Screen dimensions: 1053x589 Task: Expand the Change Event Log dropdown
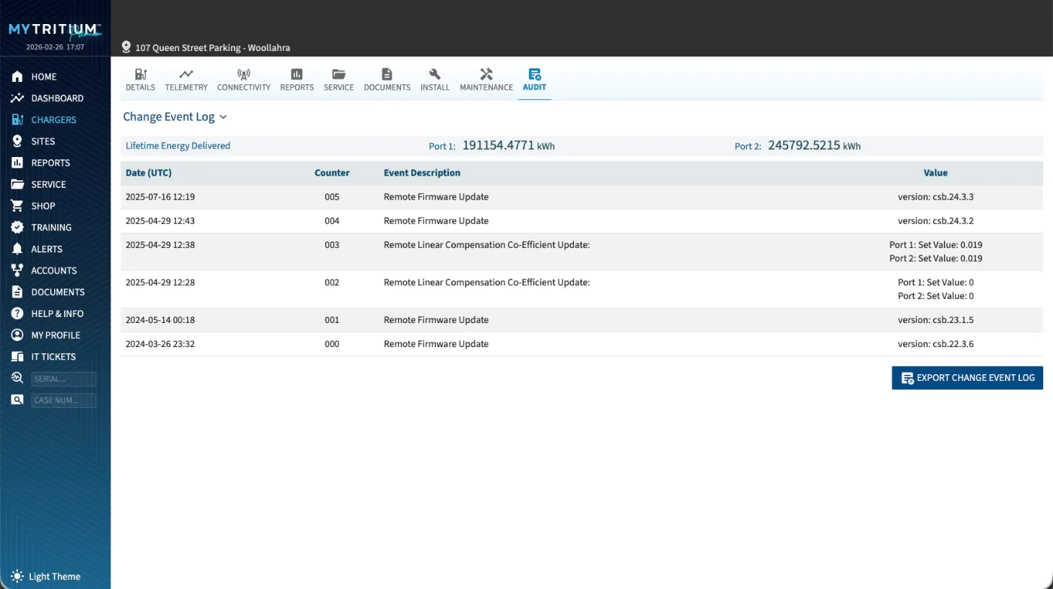tap(174, 116)
